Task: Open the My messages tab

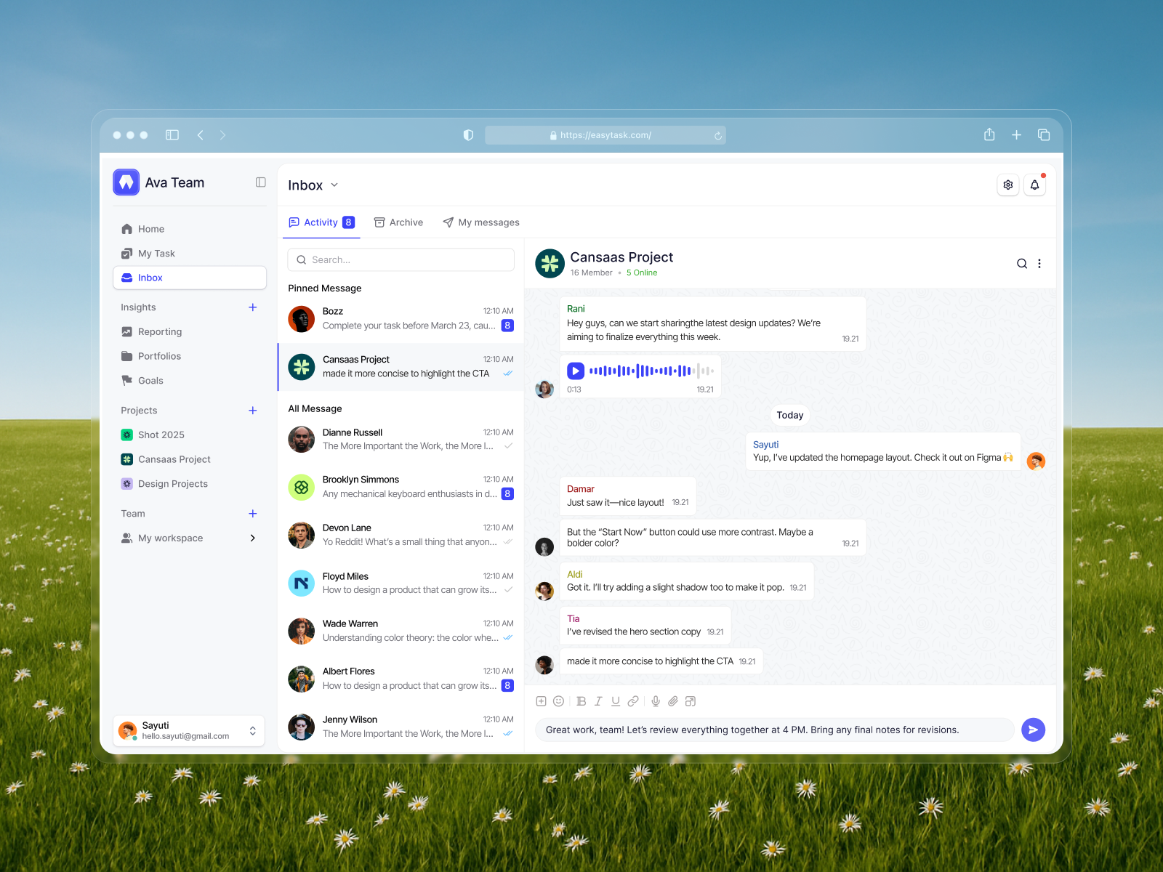Action: (481, 222)
